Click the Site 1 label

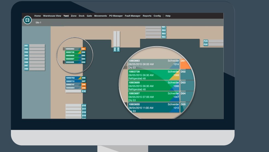pyautogui.click(x=38, y=23)
